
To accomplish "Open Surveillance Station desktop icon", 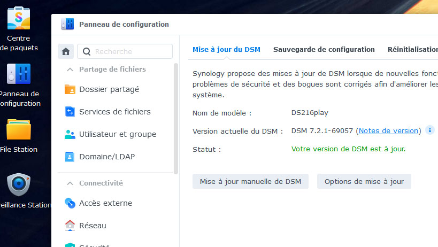I will (x=18, y=184).
